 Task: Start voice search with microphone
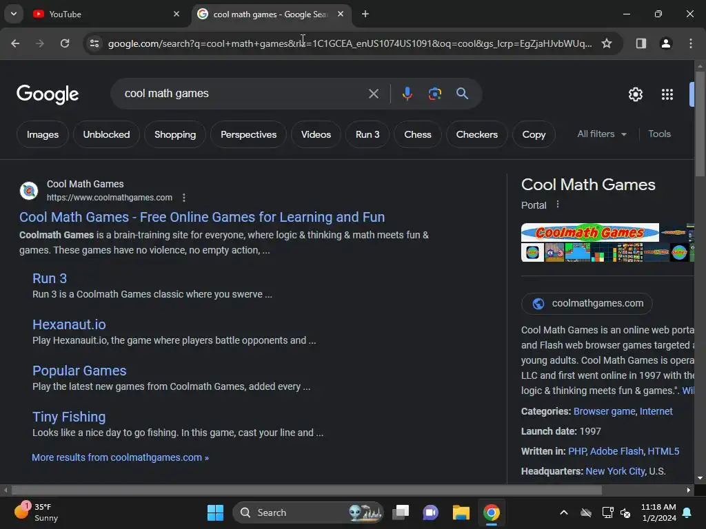(x=407, y=94)
